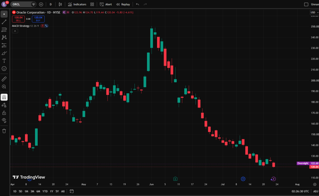Toggle ADJ adjusted data setting
Image resolution: width=319 pixels, height=196 pixels.
pyautogui.click(x=316, y=191)
